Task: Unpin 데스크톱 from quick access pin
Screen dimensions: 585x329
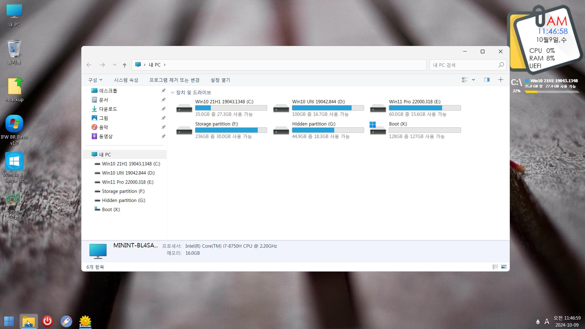Action: 163,91
